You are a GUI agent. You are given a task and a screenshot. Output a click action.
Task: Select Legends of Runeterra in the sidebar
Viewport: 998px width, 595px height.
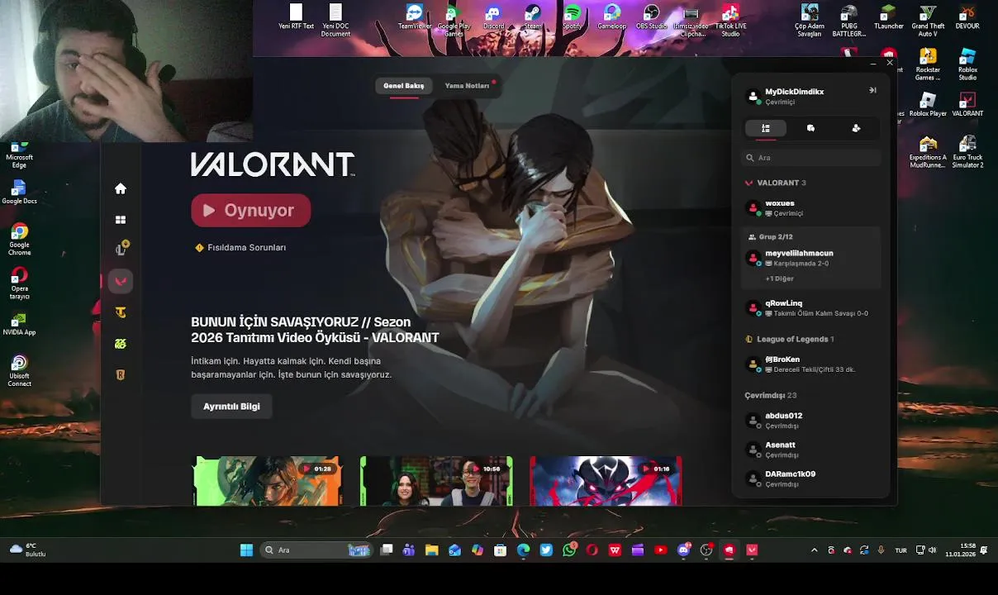(121, 375)
